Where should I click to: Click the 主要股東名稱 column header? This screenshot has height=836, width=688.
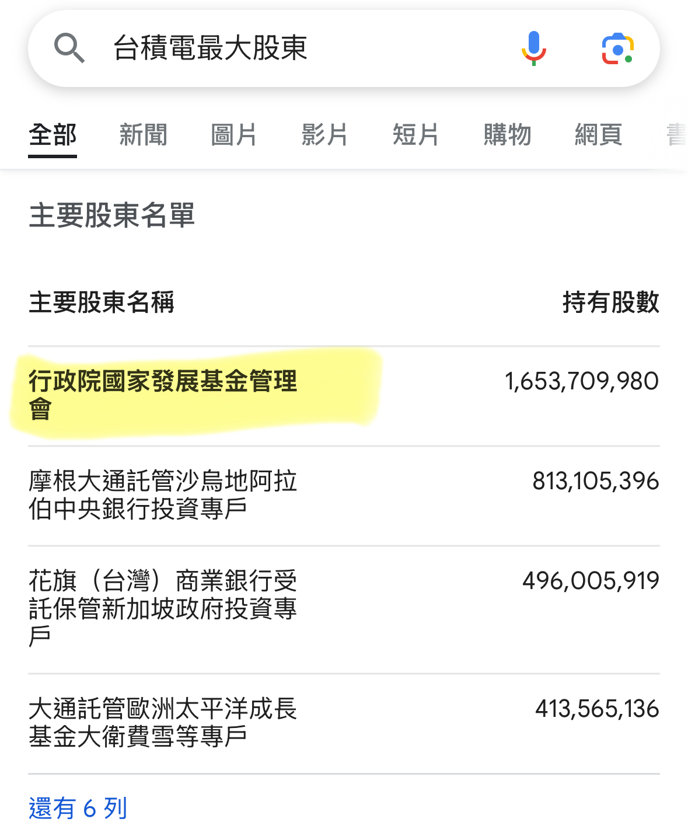[102, 302]
